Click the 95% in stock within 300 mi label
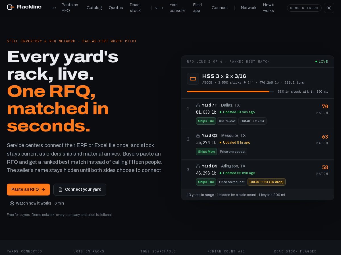 303,92
